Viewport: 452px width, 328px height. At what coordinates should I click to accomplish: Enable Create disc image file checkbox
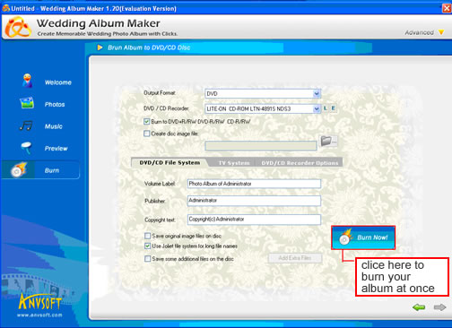(146, 134)
